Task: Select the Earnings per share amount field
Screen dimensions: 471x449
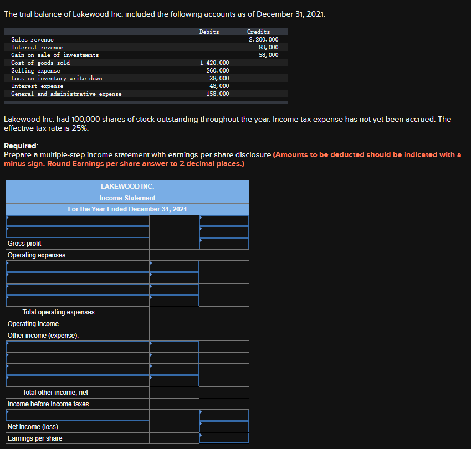Action: (224, 438)
